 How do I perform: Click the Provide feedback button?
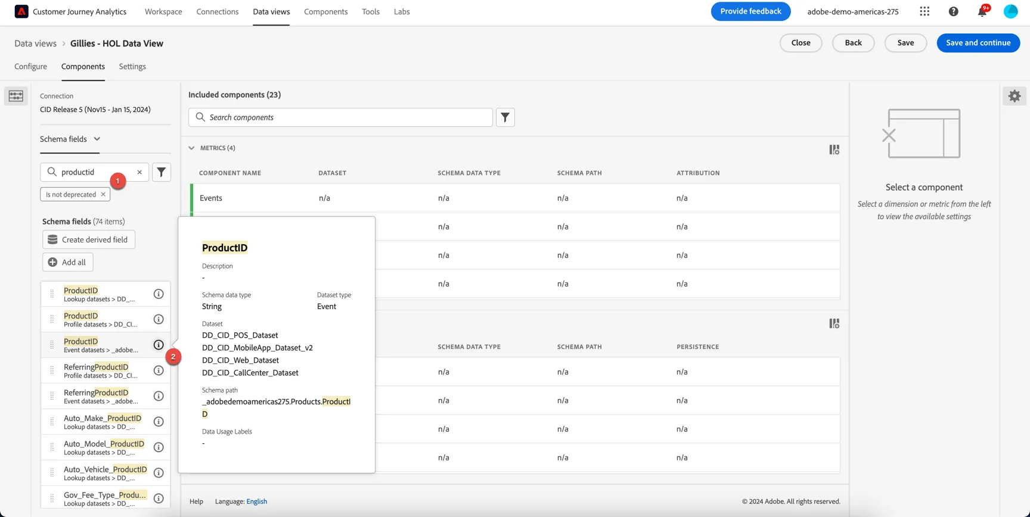click(750, 11)
